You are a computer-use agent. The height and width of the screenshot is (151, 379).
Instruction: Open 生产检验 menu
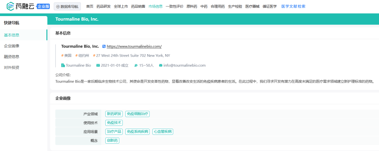pos(235,7)
